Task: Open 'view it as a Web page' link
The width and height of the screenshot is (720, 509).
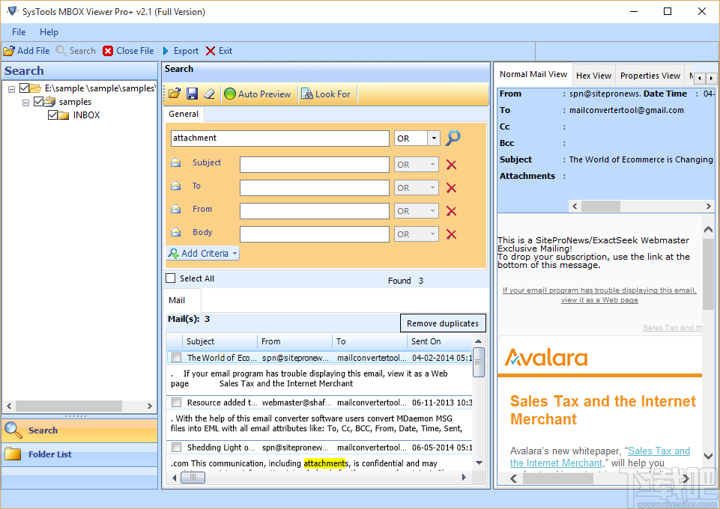Action: [599, 300]
